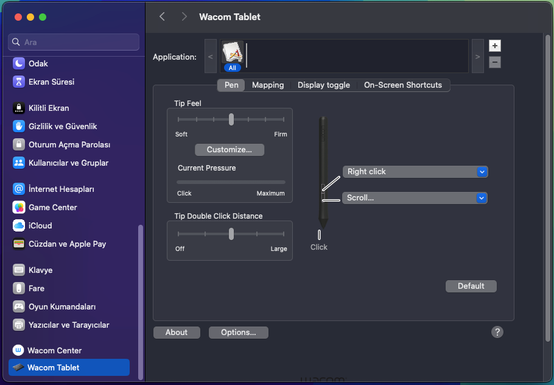Click the main panel vertical scrollbar

(x=548, y=188)
